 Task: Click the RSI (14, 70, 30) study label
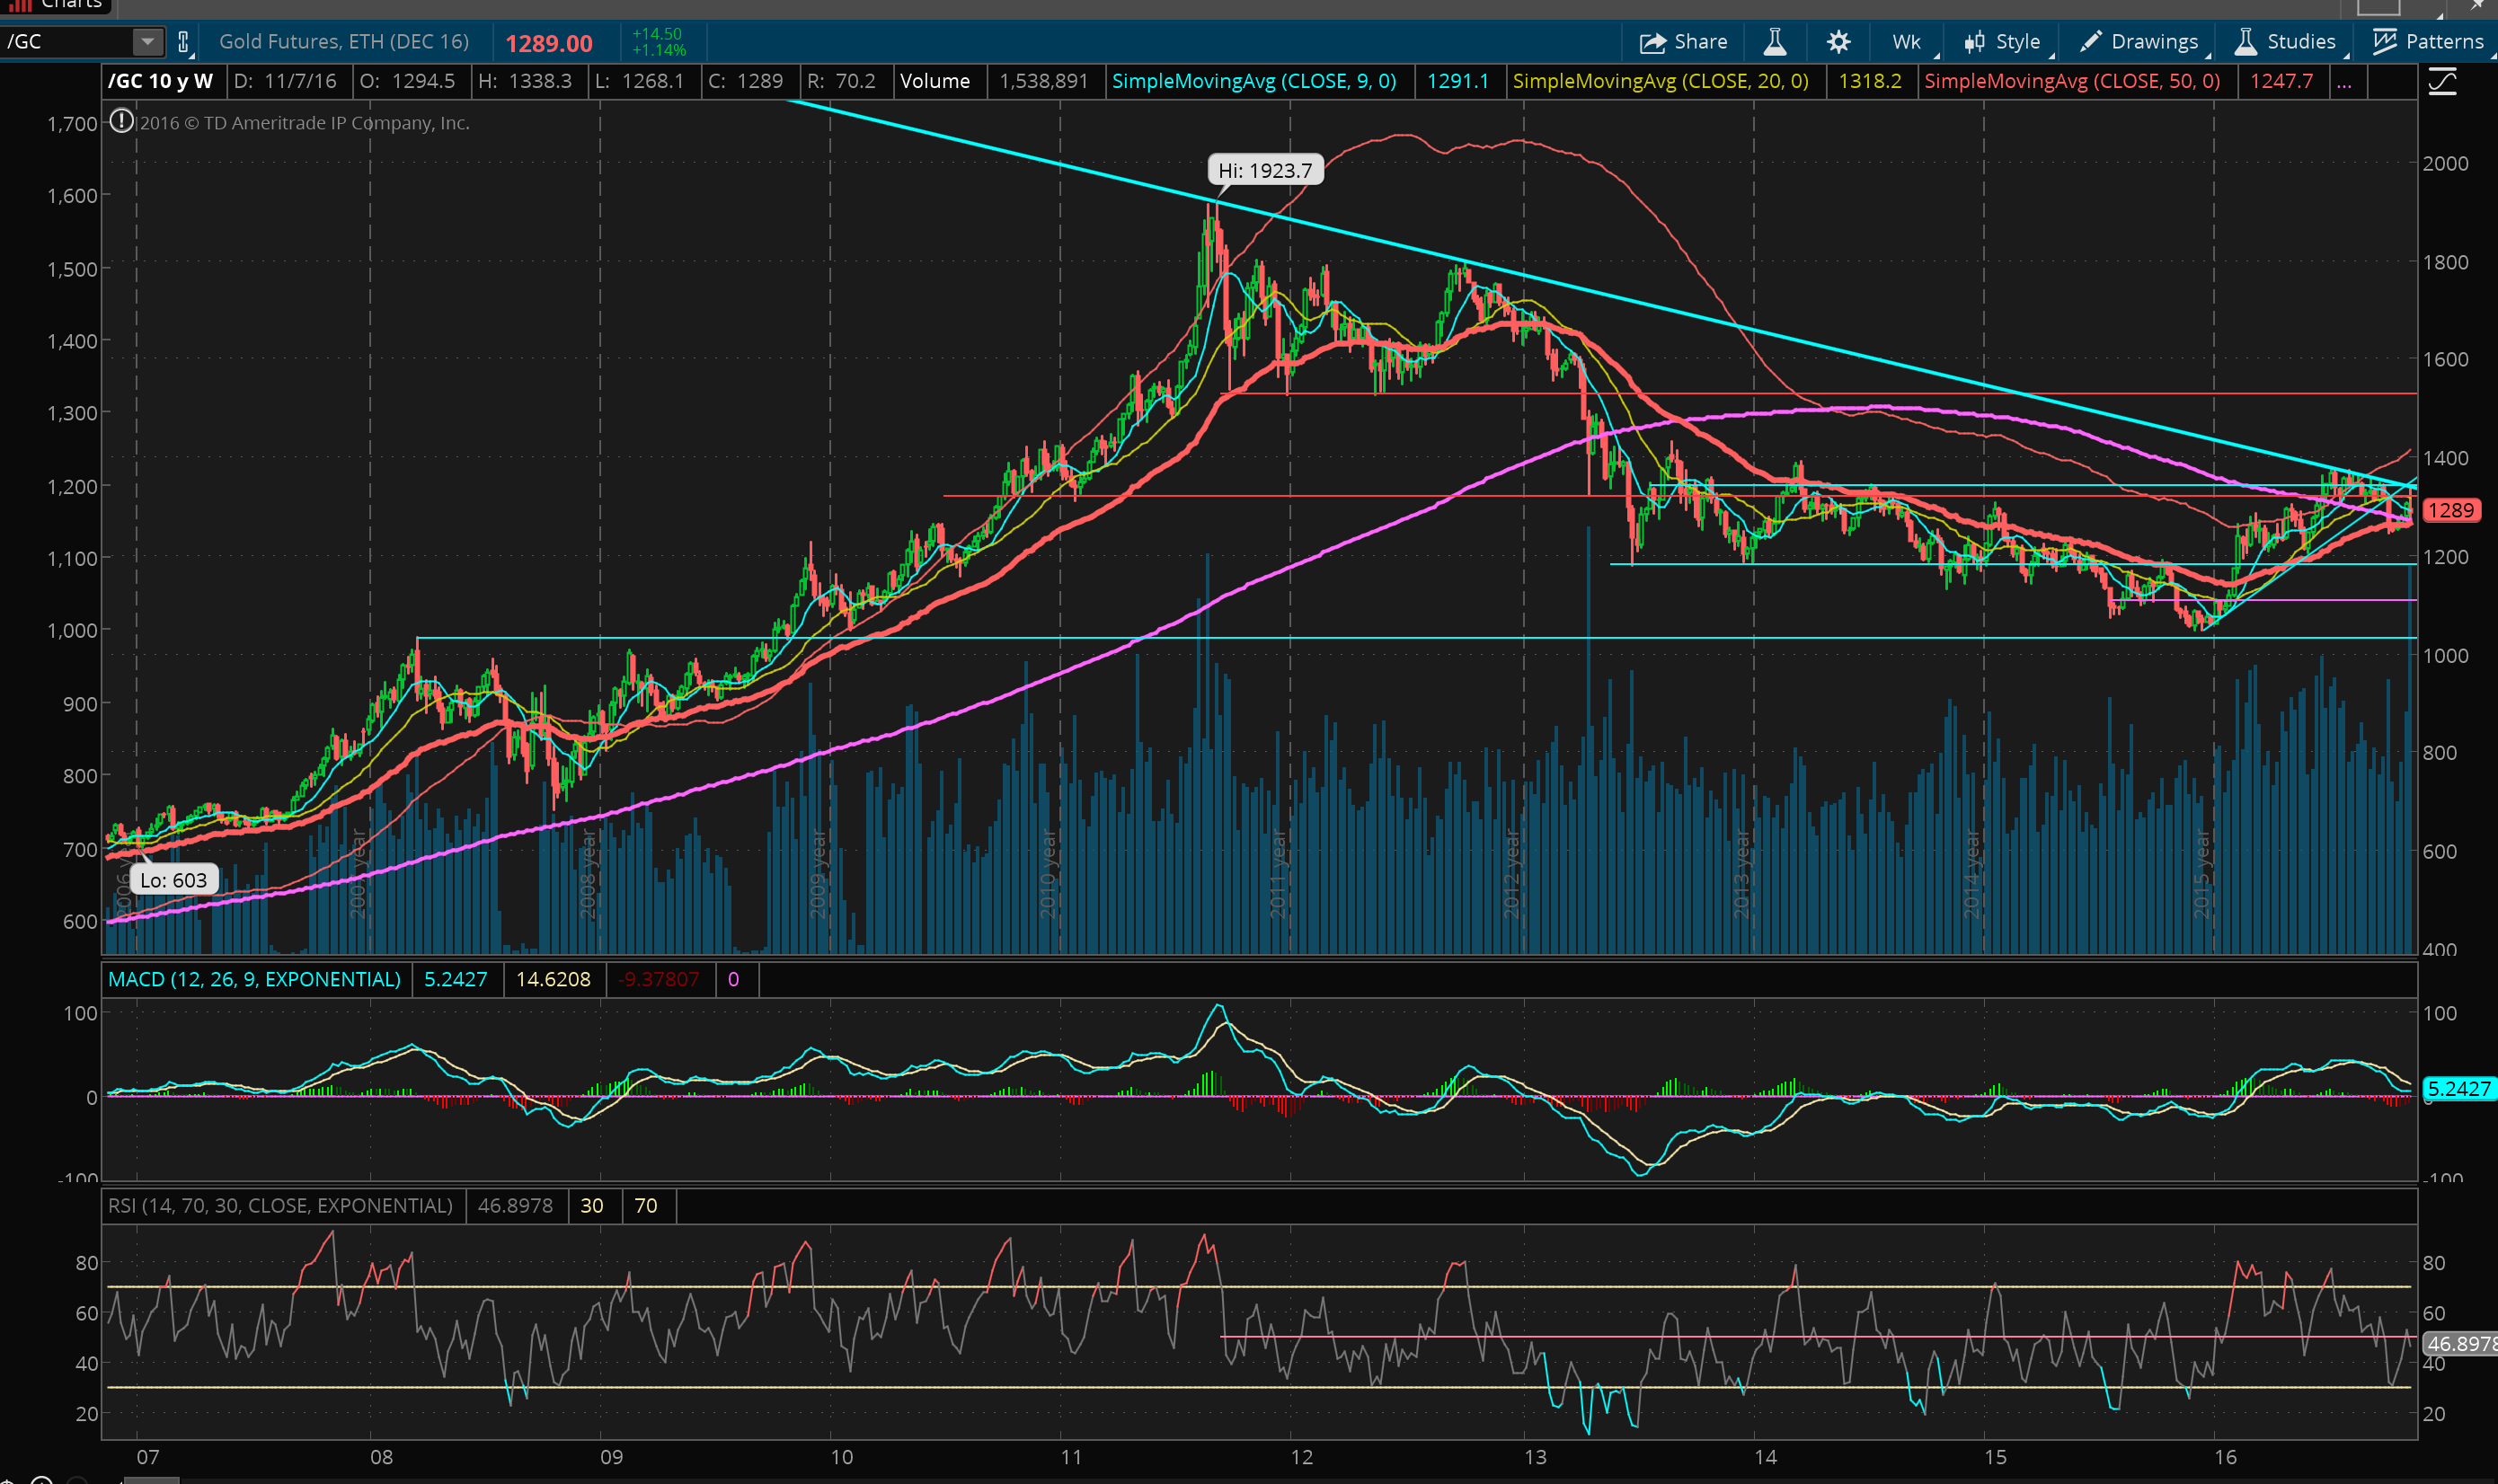pyautogui.click(x=280, y=1206)
